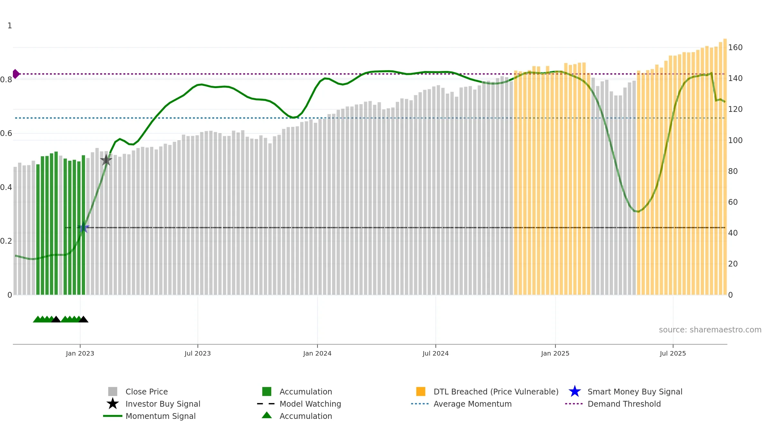Click the green square Accumulation legend icon

(267, 391)
